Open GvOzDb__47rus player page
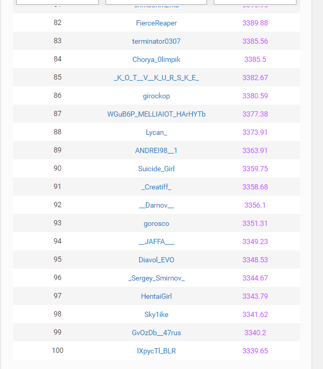Image resolution: width=323 pixels, height=369 pixels. coord(156,333)
